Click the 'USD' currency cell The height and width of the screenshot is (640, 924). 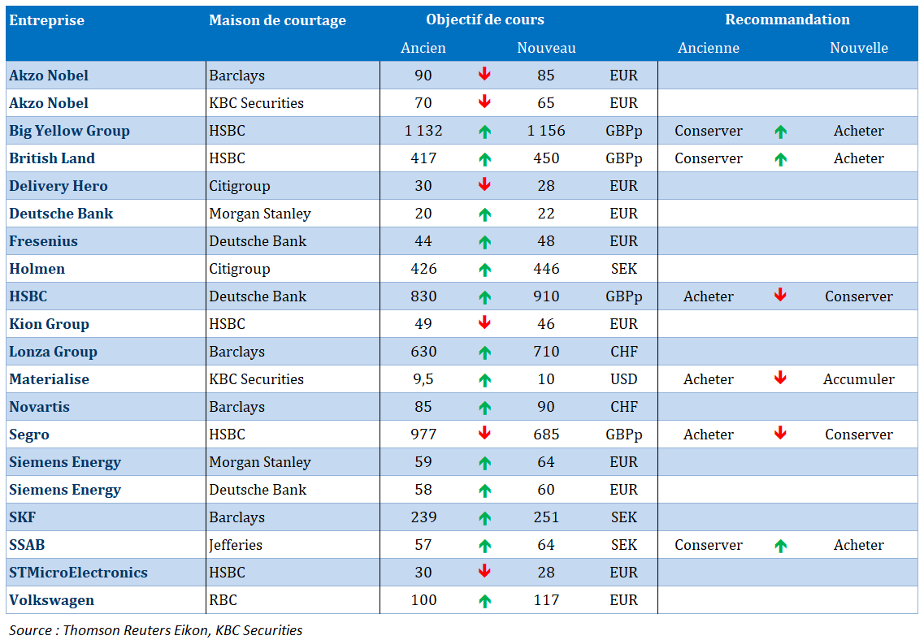pos(623,379)
